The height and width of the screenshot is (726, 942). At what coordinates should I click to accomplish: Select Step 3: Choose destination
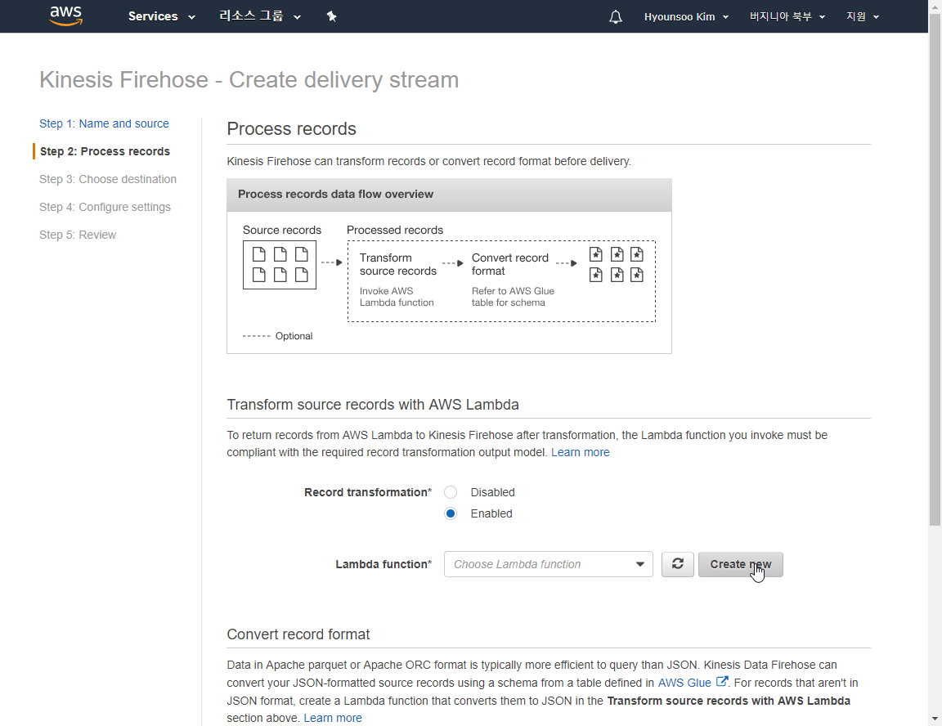point(108,179)
